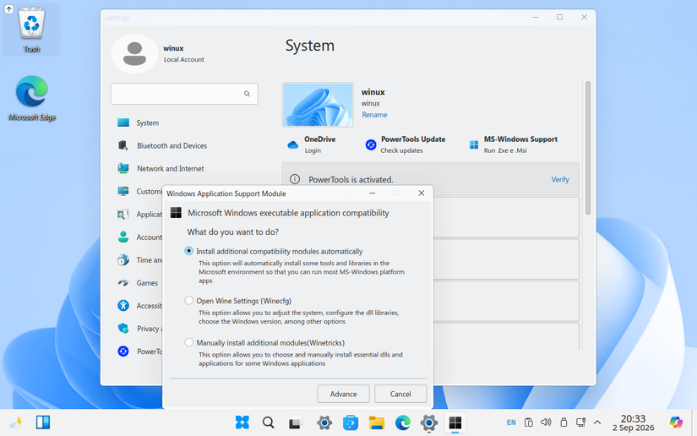
Task: Open Microsoft Edge desktop shortcut
Action: click(x=31, y=98)
